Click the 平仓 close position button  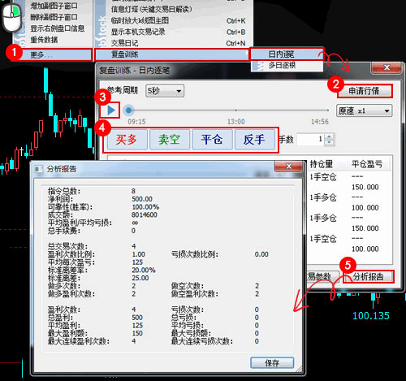(212, 140)
